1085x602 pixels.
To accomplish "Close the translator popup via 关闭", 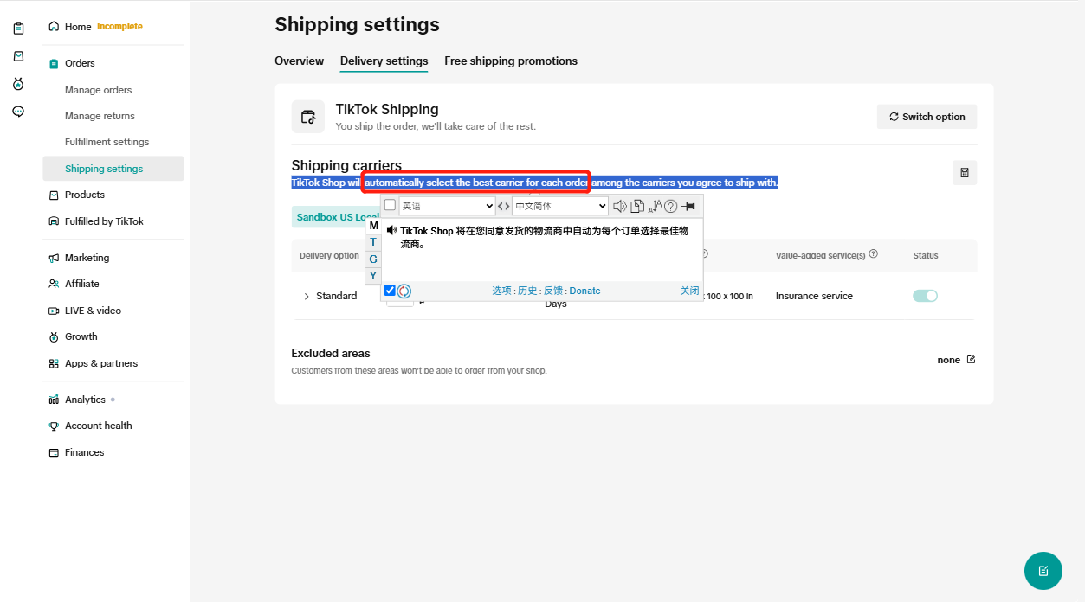I will tap(689, 291).
